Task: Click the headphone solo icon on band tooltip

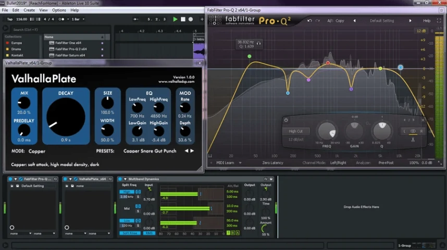Action: [x=258, y=43]
